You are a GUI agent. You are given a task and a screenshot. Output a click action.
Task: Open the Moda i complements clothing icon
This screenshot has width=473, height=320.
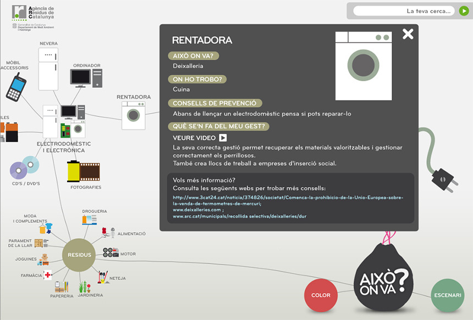46,228
